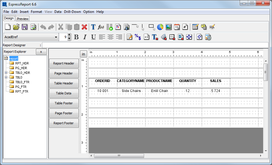Open the AcadEref font dropdown
Screen dimensions: 272x165
(x=31, y=37)
